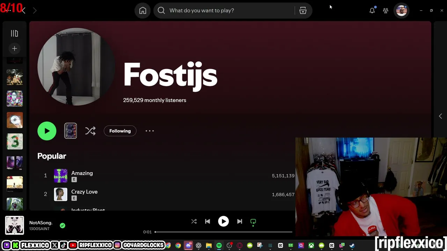Enable shuffle for the Fostijs artist page
447x251 pixels.
tap(90, 131)
